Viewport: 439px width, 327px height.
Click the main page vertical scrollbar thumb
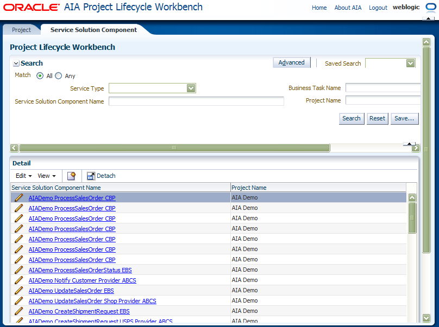click(426, 150)
